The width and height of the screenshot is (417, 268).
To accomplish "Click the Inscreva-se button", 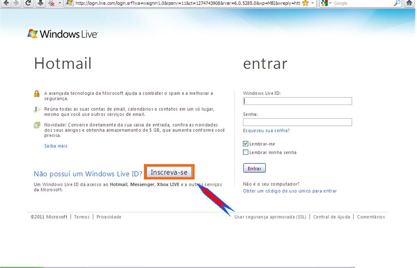I will click(169, 172).
